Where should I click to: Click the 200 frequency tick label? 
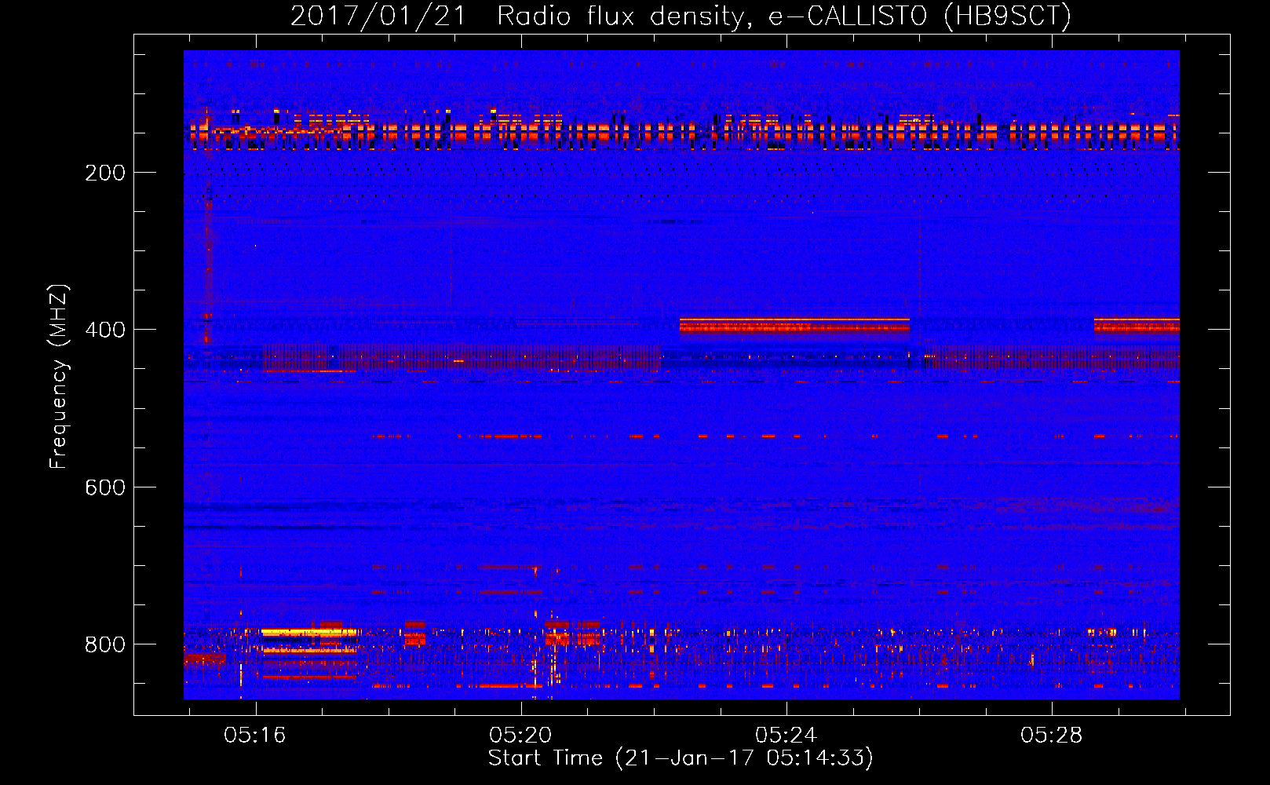pos(105,173)
